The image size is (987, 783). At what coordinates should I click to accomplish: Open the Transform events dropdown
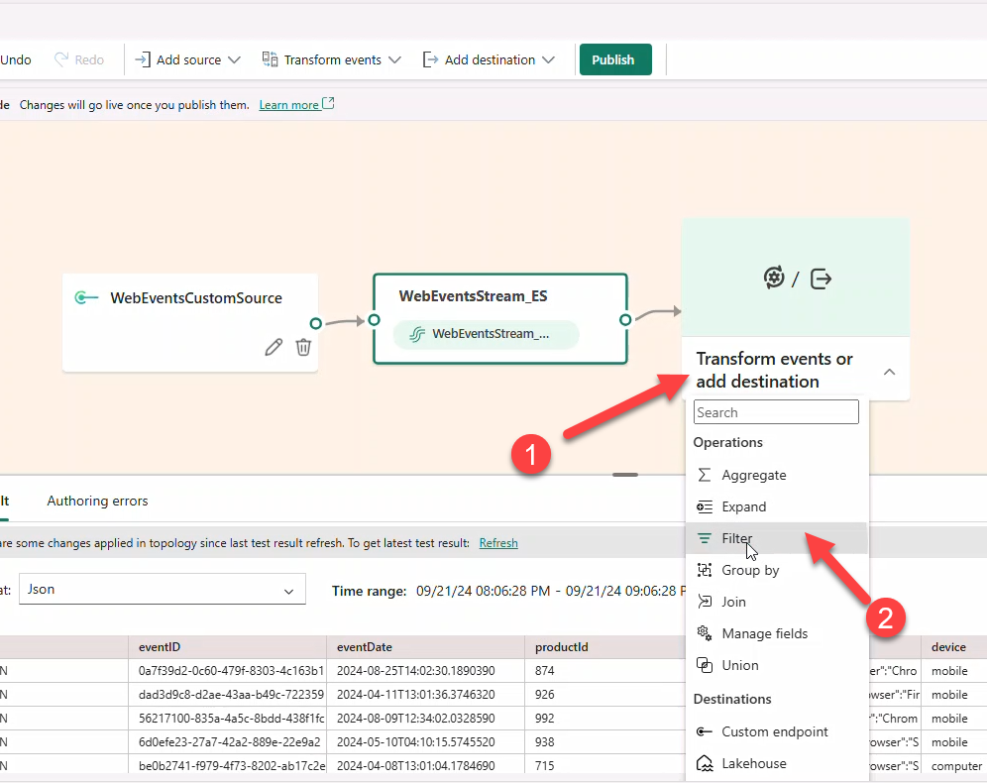coord(332,59)
